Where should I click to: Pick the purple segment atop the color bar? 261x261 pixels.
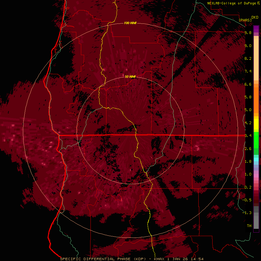256,29
